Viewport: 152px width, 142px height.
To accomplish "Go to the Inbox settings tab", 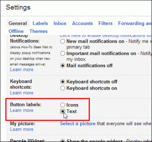I will (x=60, y=23).
